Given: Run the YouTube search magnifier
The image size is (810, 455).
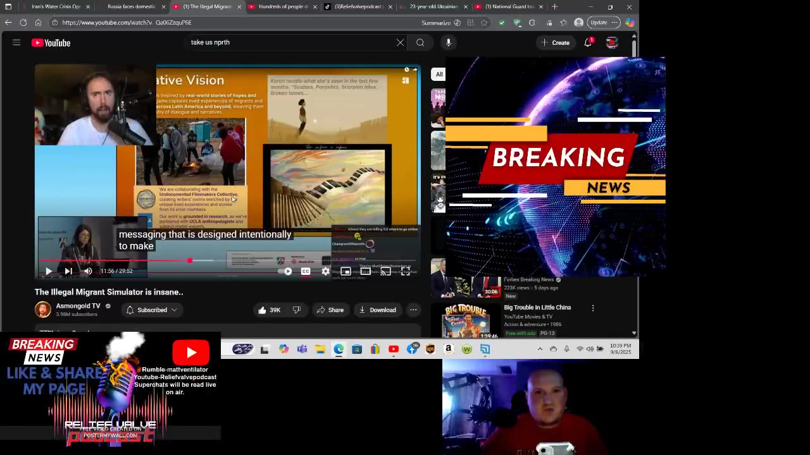Looking at the screenshot, I should (420, 42).
